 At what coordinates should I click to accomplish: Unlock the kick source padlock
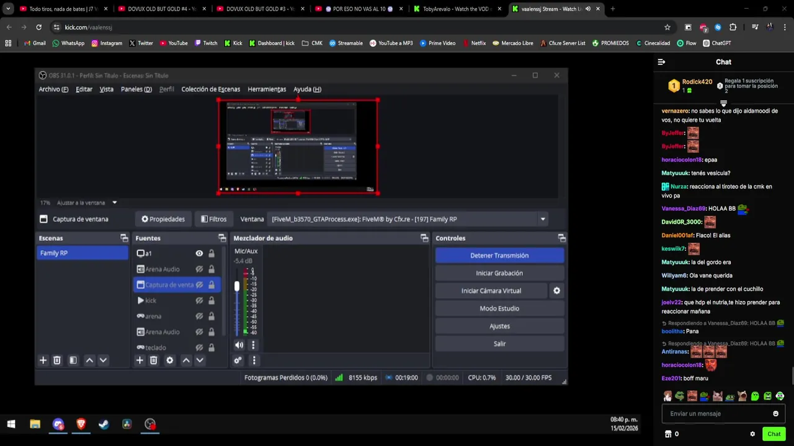[x=212, y=300]
